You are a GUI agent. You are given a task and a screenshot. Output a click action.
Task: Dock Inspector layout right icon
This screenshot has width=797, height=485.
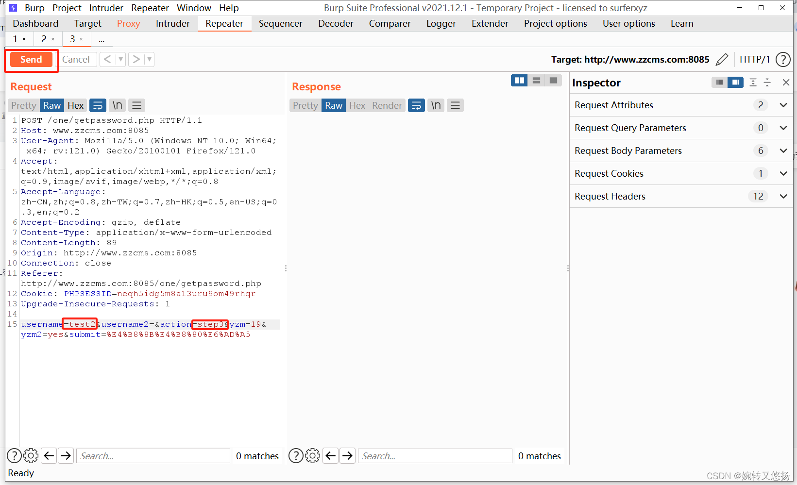736,83
